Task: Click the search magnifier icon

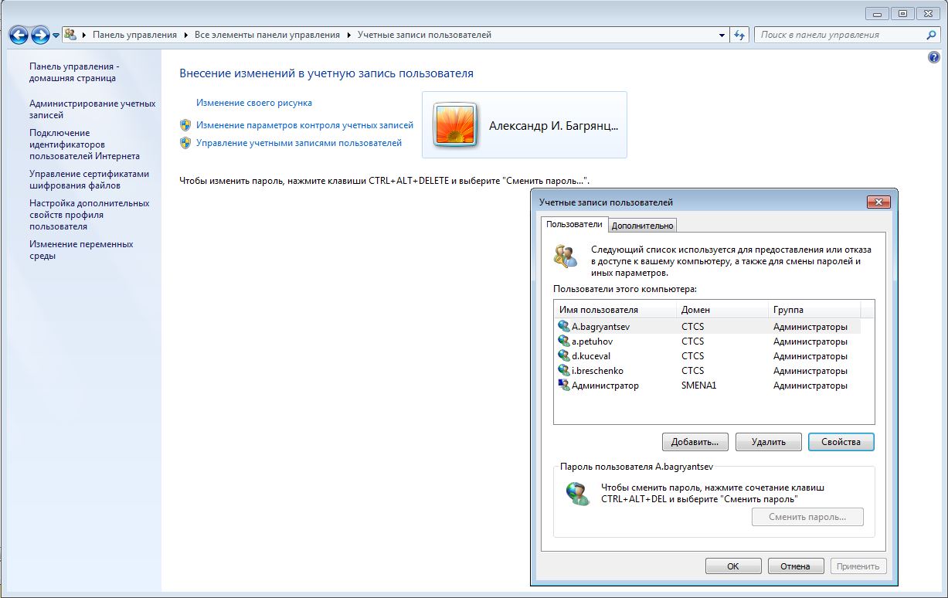Action: point(931,35)
